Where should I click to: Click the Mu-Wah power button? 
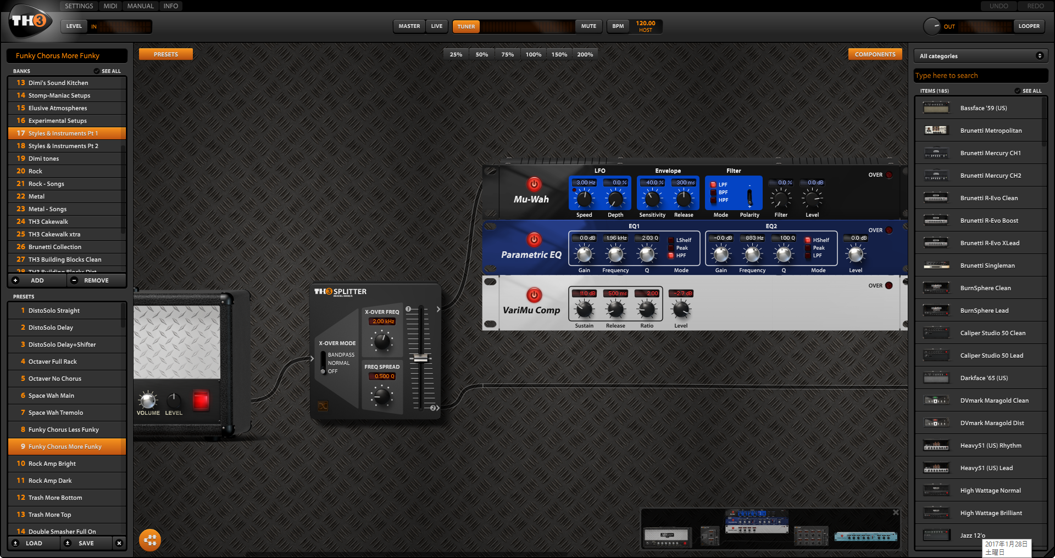534,184
